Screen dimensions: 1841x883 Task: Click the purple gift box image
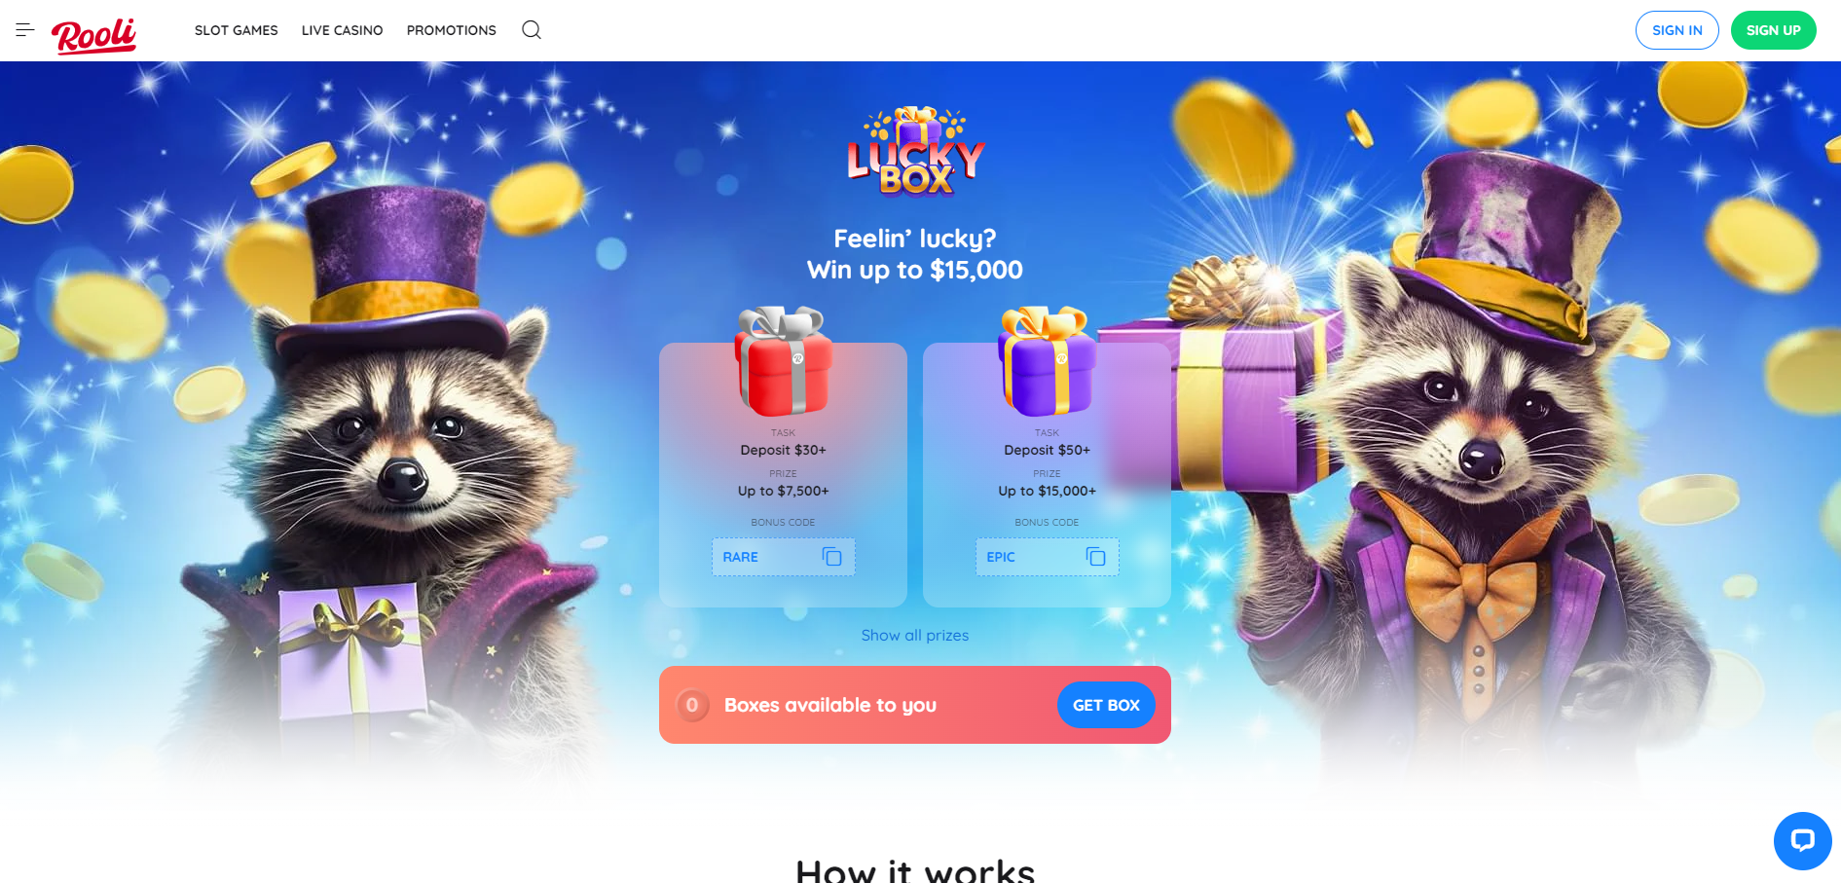tap(1047, 361)
